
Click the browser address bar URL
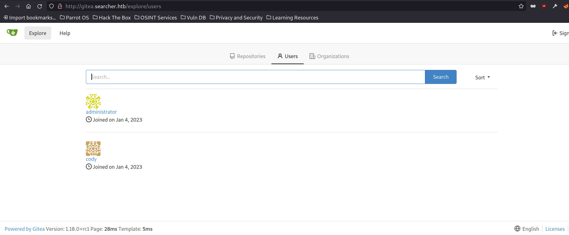[113, 6]
